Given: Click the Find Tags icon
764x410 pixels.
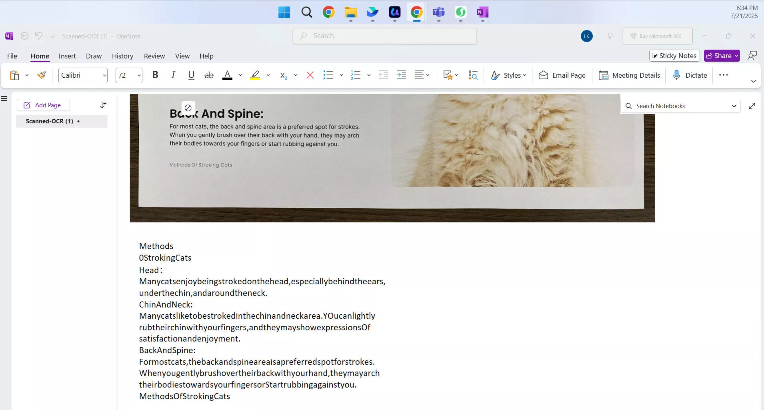Looking at the screenshot, I should click(x=473, y=75).
